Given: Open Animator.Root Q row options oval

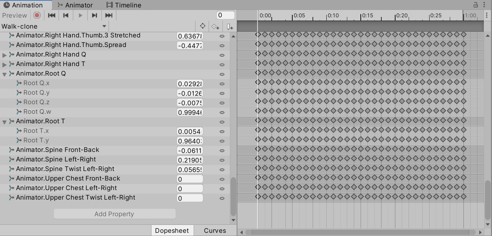Looking at the screenshot, I should pos(222,74).
